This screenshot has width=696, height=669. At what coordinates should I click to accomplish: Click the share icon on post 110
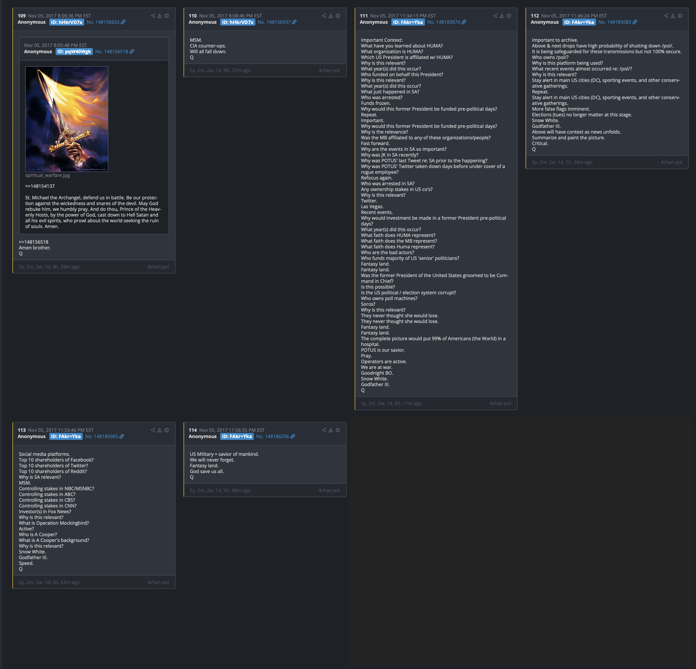(324, 16)
